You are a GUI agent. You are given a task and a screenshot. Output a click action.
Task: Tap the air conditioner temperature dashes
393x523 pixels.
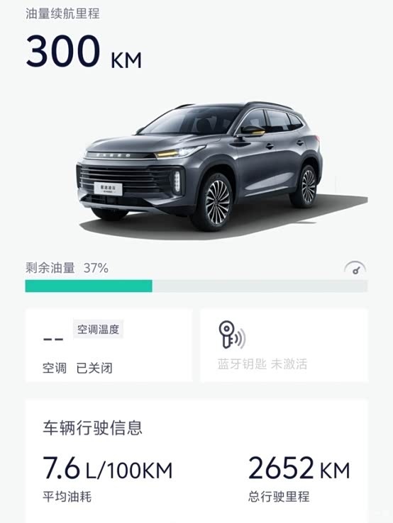(53, 339)
